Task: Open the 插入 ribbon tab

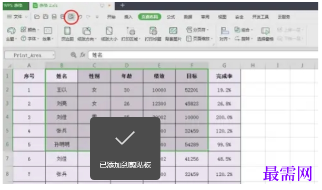Action: click(128, 17)
